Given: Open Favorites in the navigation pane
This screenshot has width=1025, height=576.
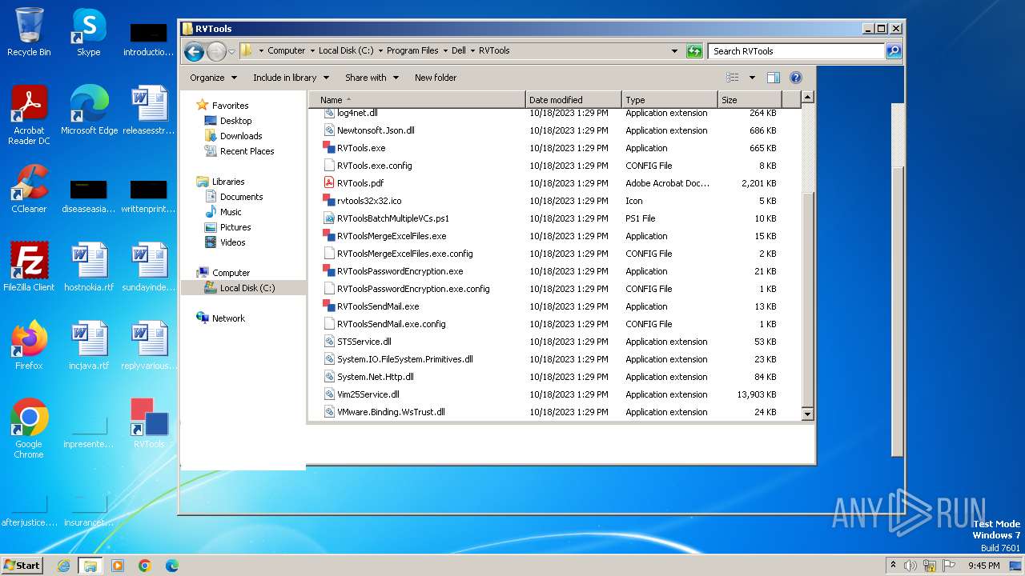Looking at the screenshot, I should point(230,106).
